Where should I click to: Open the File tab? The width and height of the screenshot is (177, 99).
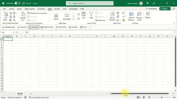click(4, 9)
